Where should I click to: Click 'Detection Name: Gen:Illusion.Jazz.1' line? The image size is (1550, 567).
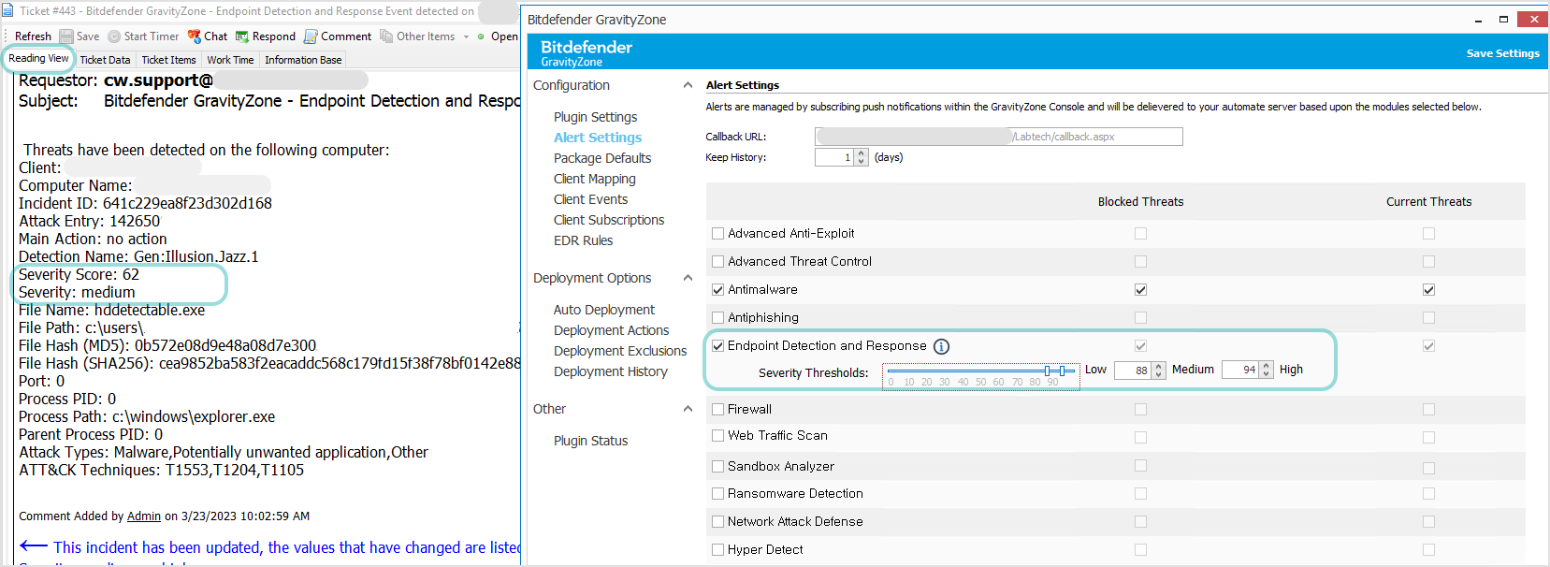coord(138,257)
